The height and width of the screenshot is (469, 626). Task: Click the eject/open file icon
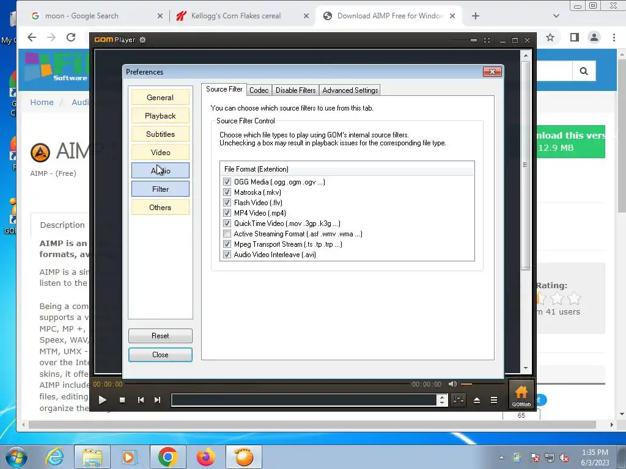[x=477, y=401]
